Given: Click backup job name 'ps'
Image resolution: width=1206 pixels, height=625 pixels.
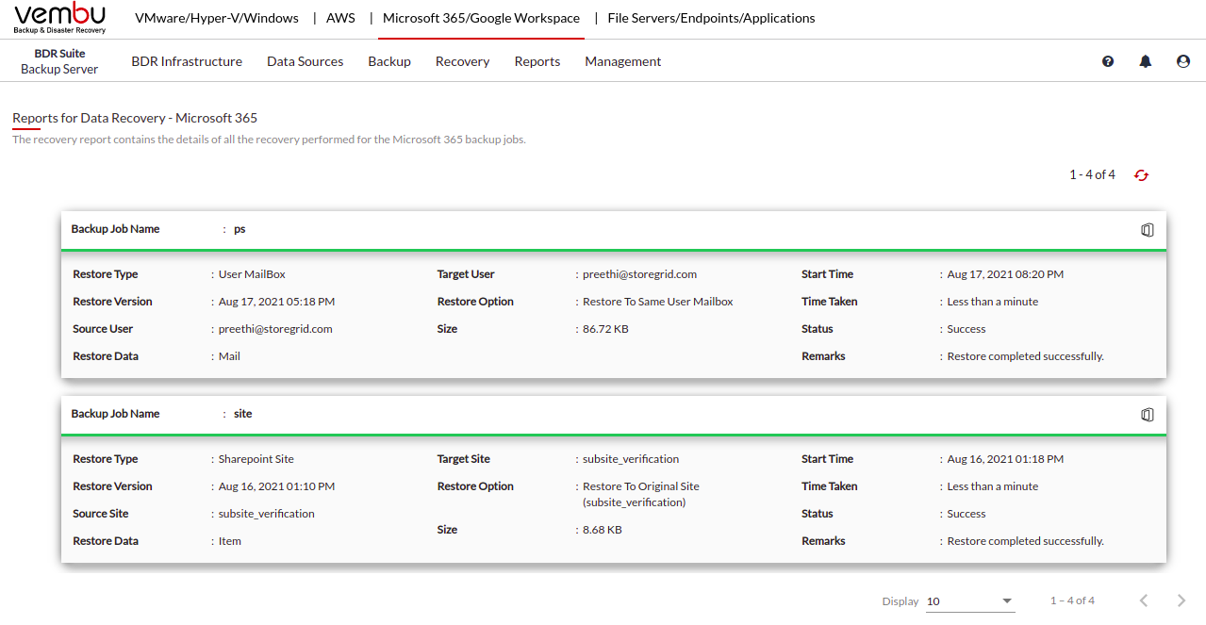Looking at the screenshot, I should point(240,229).
